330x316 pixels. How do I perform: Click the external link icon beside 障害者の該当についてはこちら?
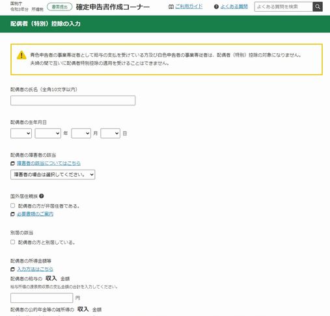[12, 163]
